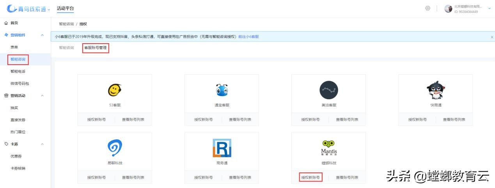Click the account ID 90284084449

[466, 11]
